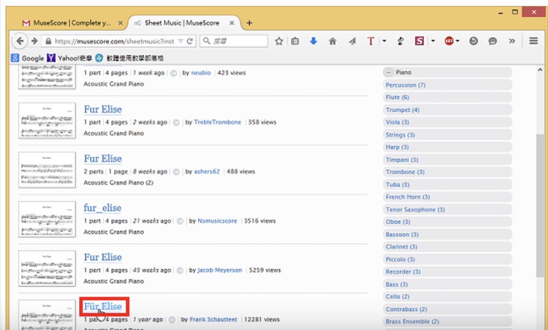548x330 pixels.
Task: Go to the home page icon
Action: [333, 41]
